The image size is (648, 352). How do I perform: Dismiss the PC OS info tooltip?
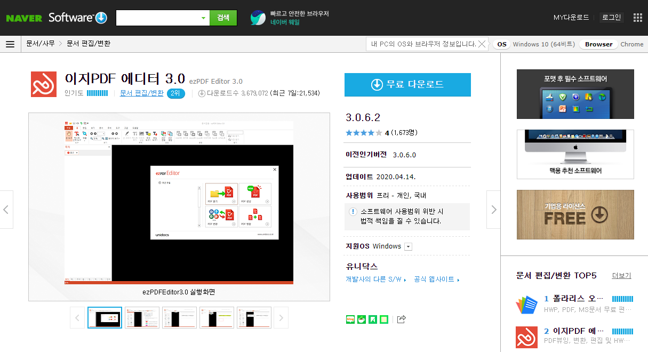pyautogui.click(x=482, y=44)
